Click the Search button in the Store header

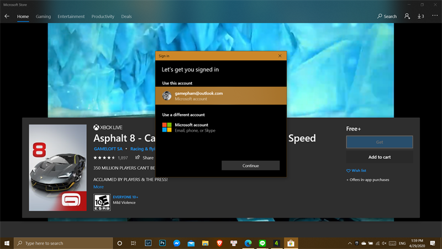(387, 17)
